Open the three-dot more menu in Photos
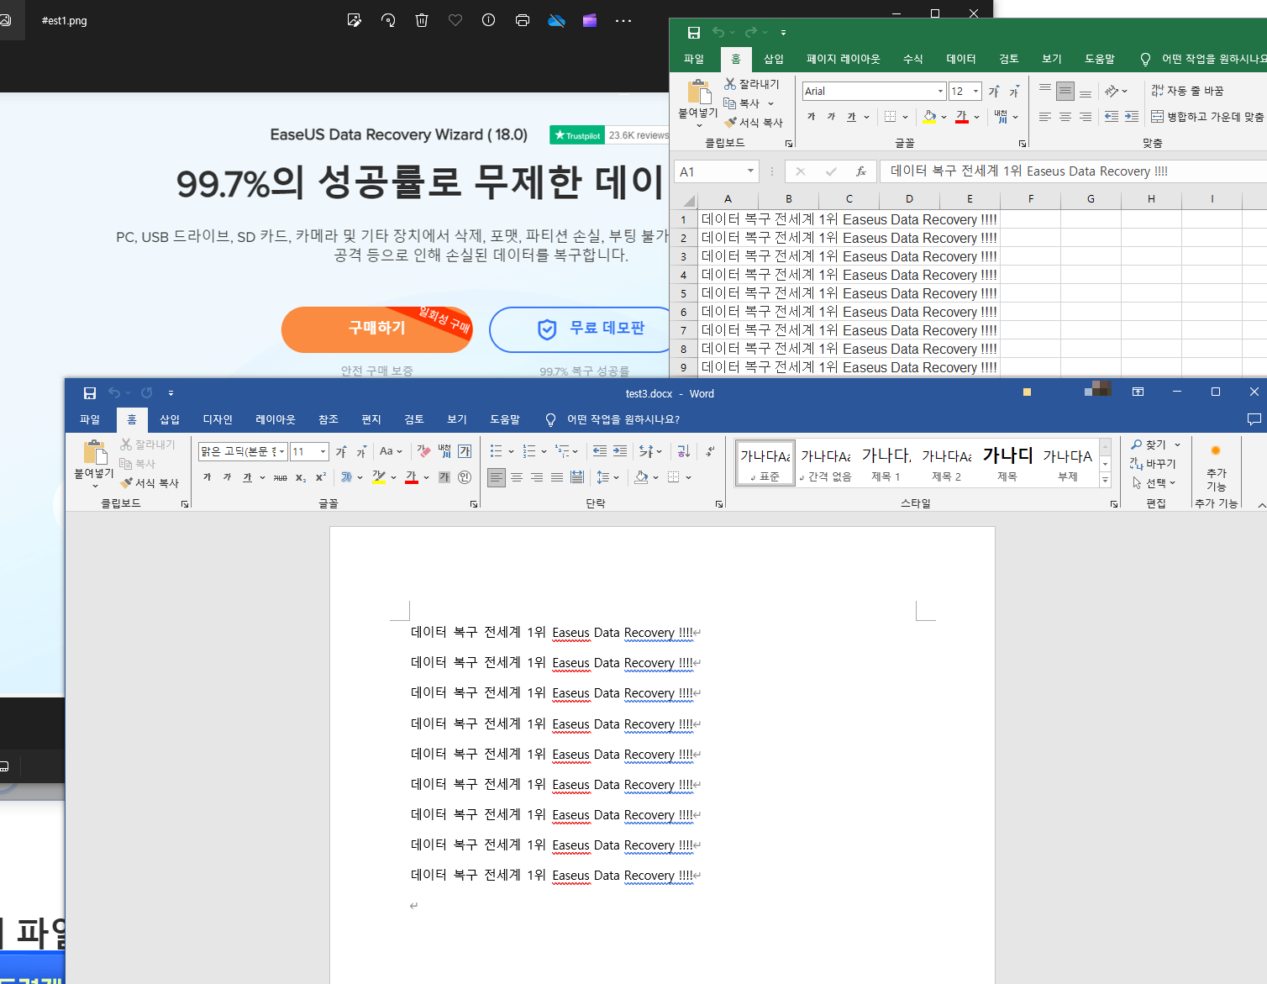Viewport: 1267px width, 984px height. pyautogui.click(x=623, y=20)
